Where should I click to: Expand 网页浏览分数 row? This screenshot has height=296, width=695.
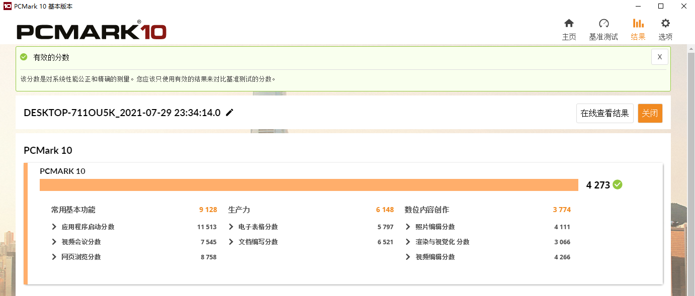pos(54,257)
